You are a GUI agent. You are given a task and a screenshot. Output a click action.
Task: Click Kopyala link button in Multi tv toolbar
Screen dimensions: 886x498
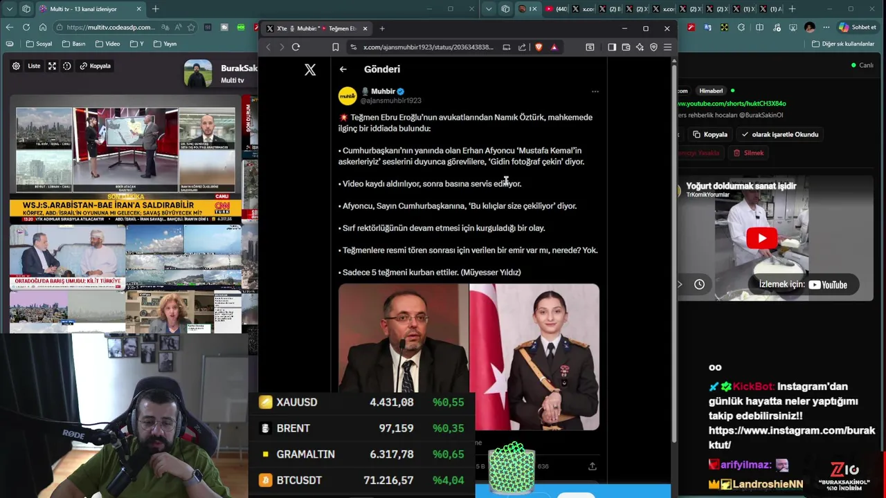(x=96, y=66)
